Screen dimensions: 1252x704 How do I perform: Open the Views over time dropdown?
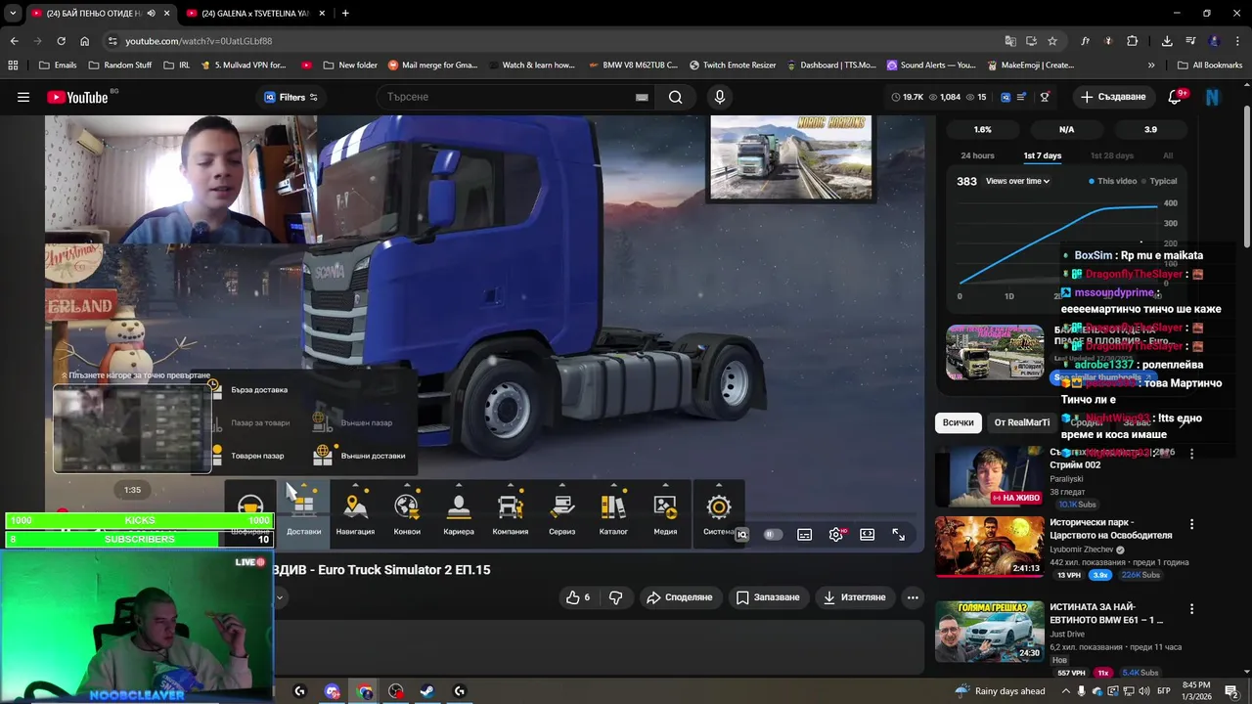click(x=1017, y=181)
